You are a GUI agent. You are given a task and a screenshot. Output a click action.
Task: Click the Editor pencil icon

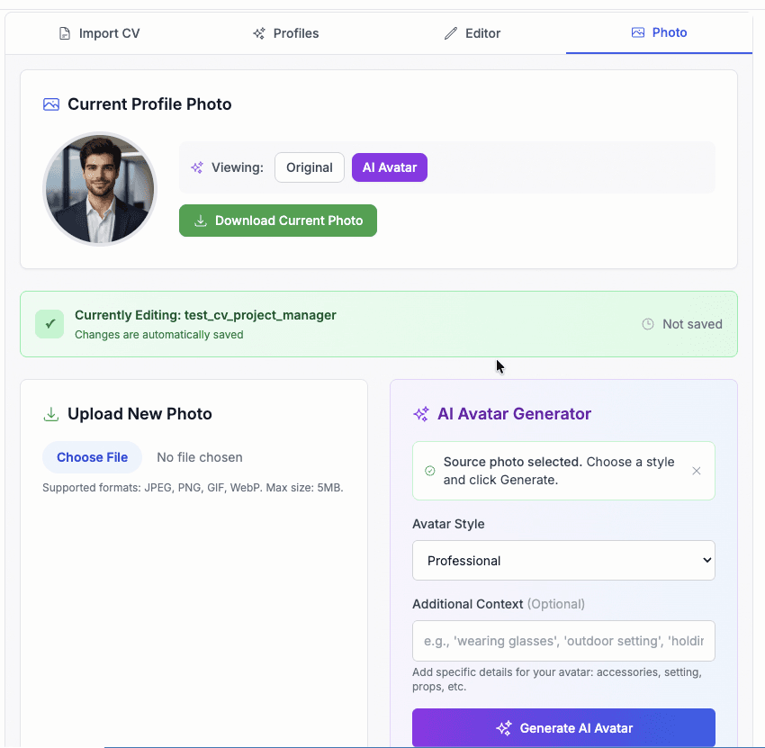tap(451, 33)
